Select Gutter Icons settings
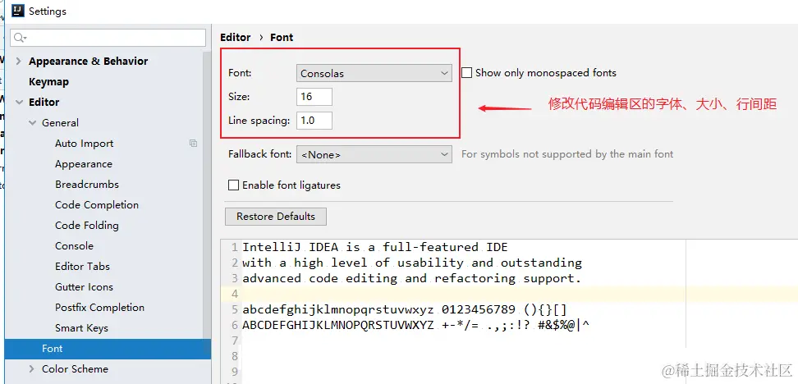The width and height of the screenshot is (798, 384). tap(84, 287)
